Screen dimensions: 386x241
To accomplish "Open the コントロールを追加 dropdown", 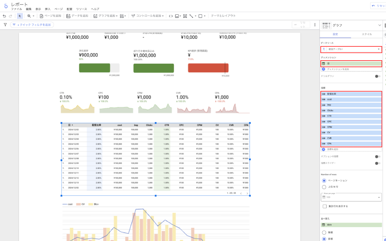I will [147, 16].
